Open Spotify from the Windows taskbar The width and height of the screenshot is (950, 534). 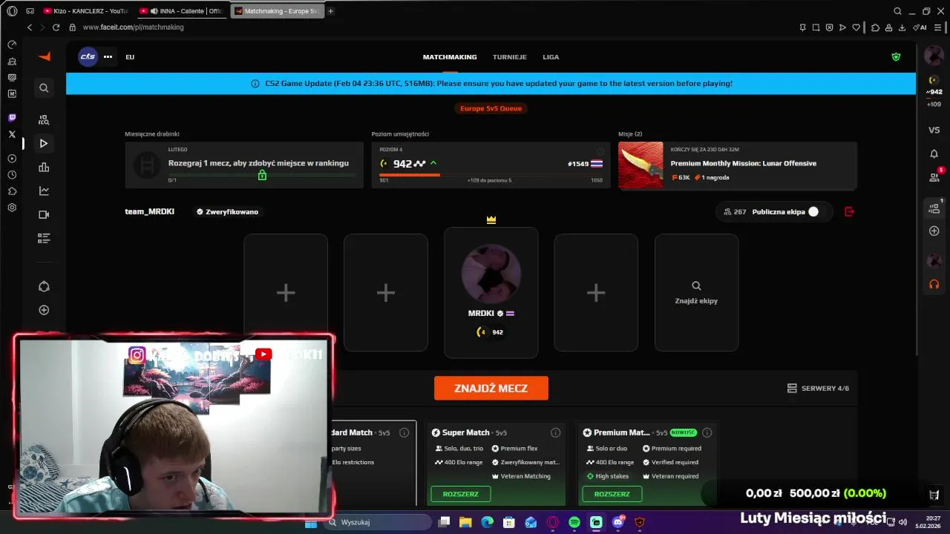pyautogui.click(x=574, y=522)
